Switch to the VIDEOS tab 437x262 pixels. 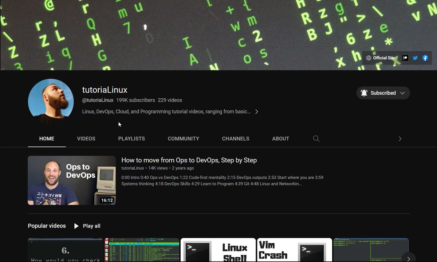(86, 139)
